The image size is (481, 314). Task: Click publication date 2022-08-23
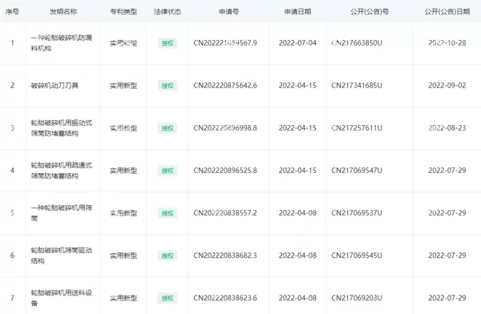coord(447,128)
